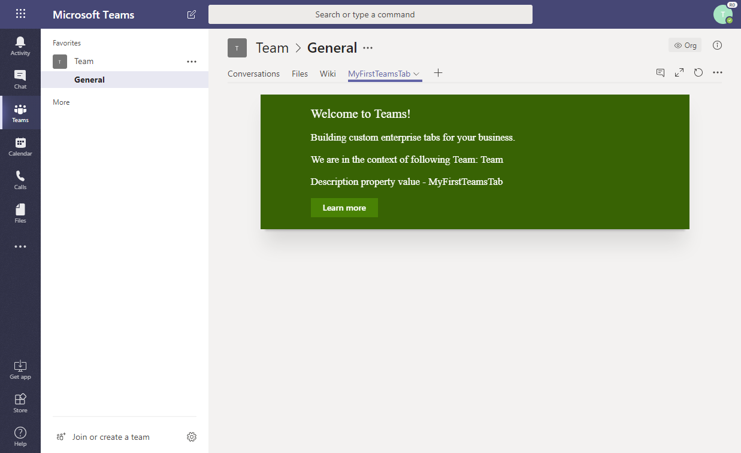Select the General channel in sidebar
Image resolution: width=741 pixels, height=453 pixels.
click(125, 80)
